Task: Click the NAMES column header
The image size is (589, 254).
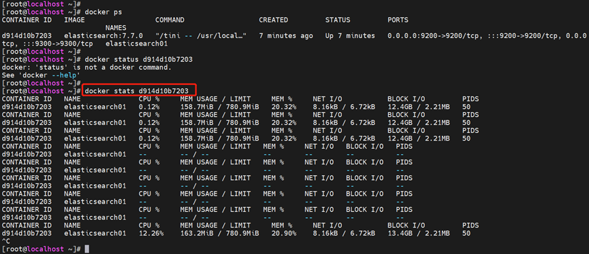Action: (116, 28)
